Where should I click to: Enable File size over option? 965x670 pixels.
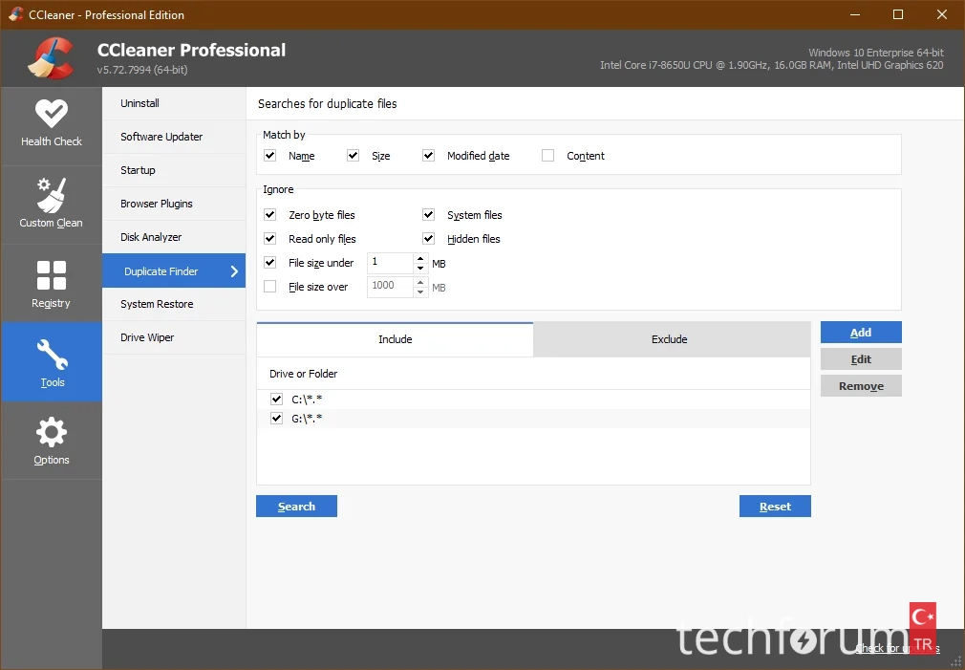point(269,287)
